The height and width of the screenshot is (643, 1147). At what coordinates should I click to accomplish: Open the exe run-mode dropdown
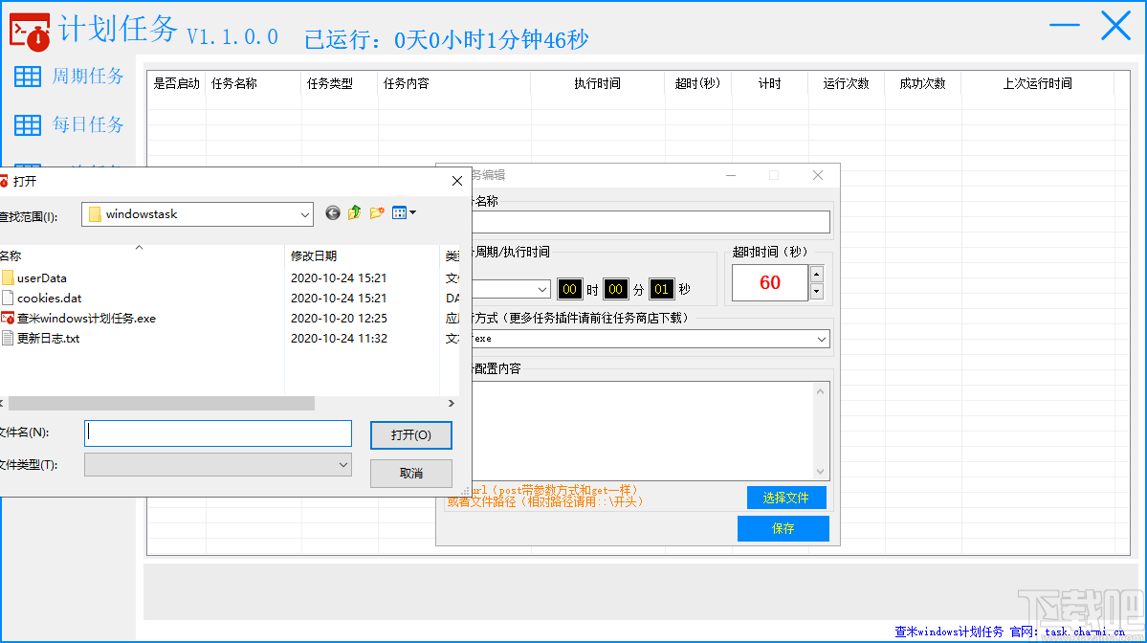click(x=822, y=338)
